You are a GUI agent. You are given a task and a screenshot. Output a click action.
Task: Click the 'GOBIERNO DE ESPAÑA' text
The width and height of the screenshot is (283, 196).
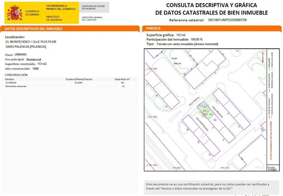[32, 13]
